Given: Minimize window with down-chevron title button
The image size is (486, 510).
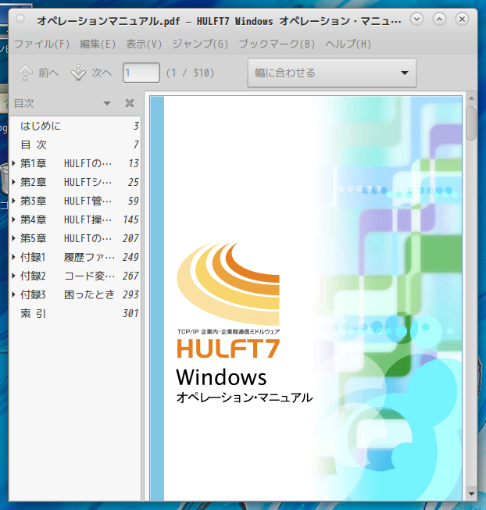Looking at the screenshot, I should 416,20.
